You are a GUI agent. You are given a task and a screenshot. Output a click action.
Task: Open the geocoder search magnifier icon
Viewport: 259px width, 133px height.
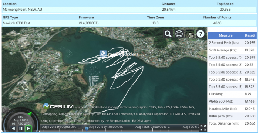pyautogui.click(x=168, y=34)
